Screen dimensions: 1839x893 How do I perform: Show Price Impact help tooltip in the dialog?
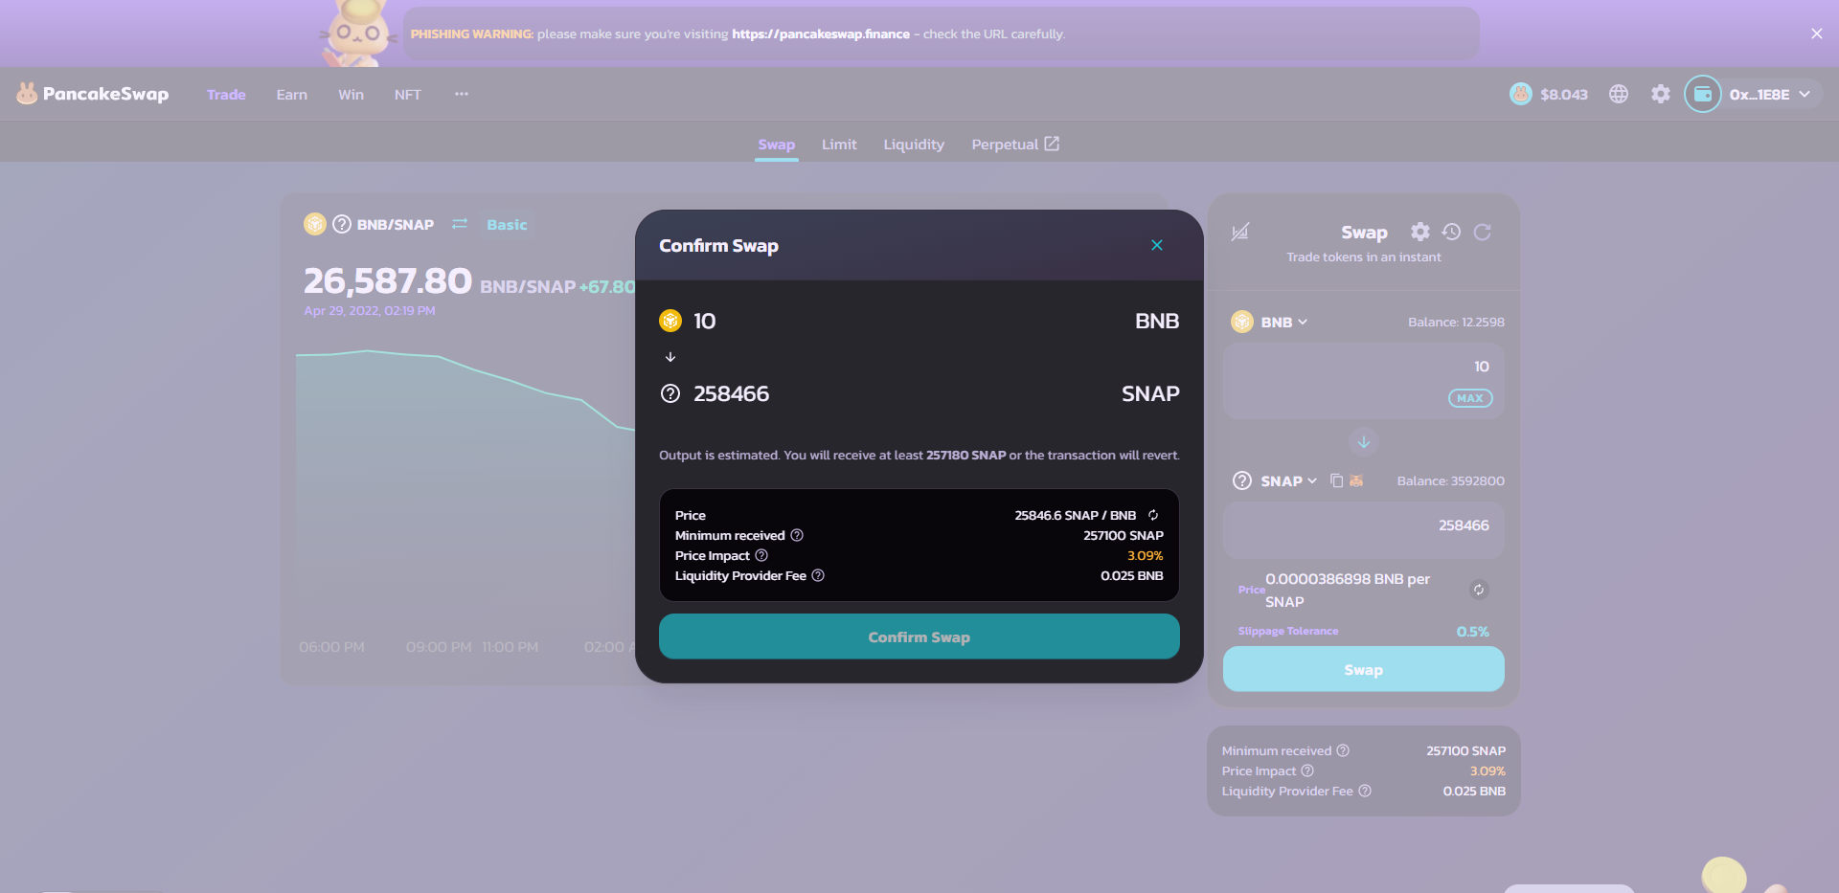(x=761, y=555)
